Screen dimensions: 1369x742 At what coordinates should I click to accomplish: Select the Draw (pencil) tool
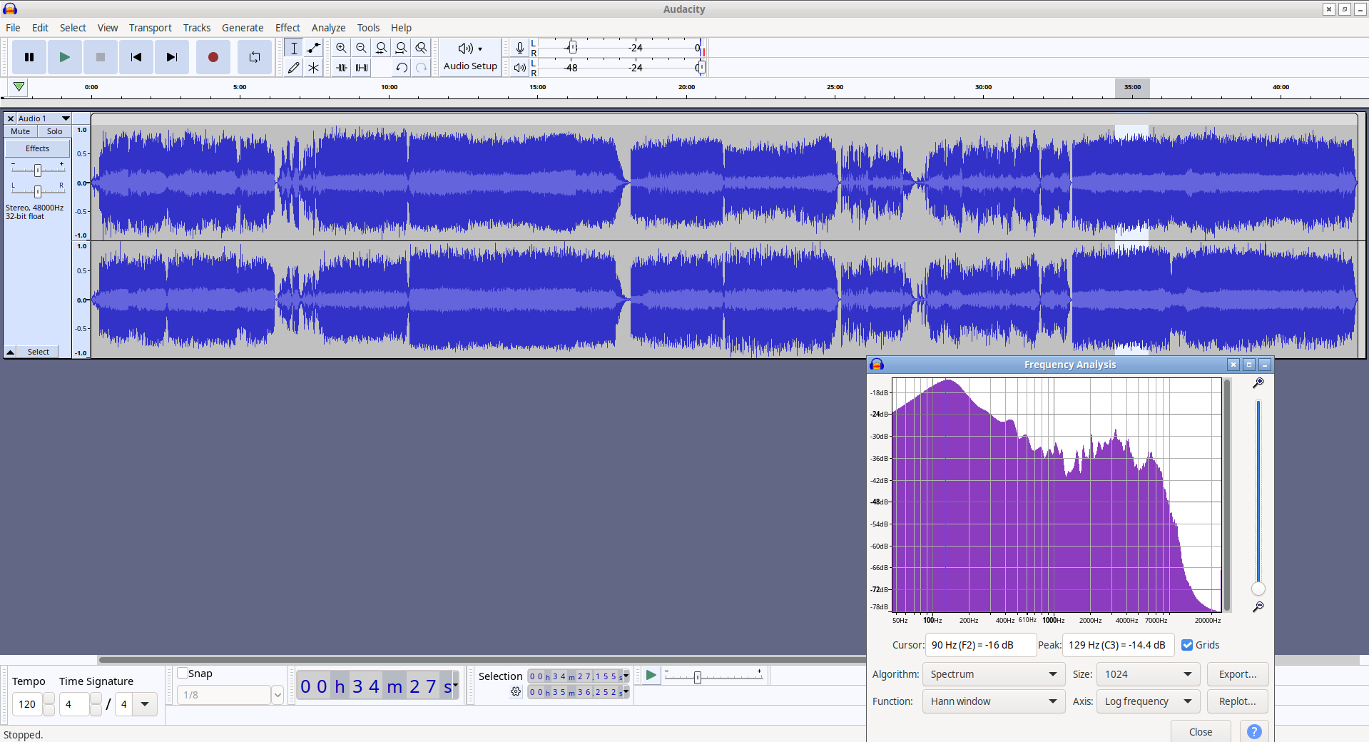click(293, 68)
